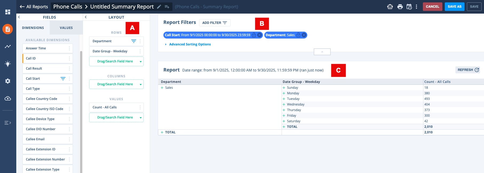Image resolution: width=484 pixels, height=173 pixels.
Task: Click the 493 count for Tuesday
Action: 427,99
